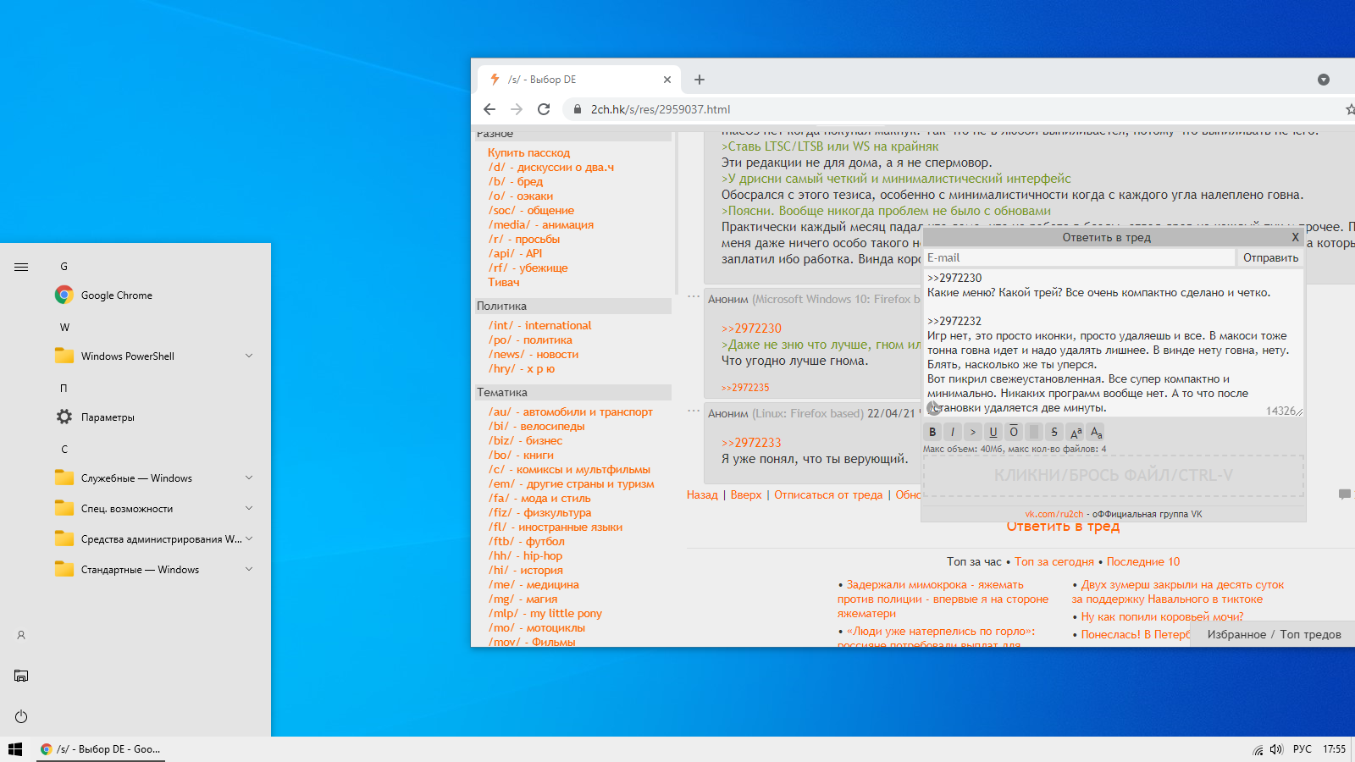Open the Documents icon in Start menu

[x=21, y=676]
